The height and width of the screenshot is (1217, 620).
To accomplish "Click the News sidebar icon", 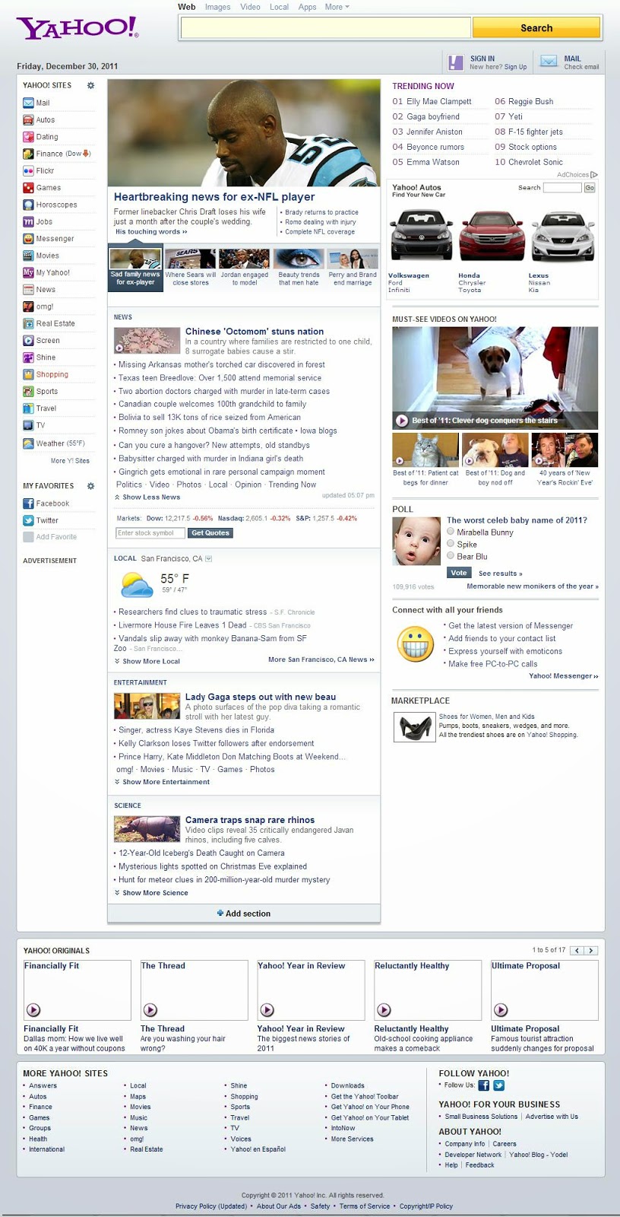I will (28, 289).
